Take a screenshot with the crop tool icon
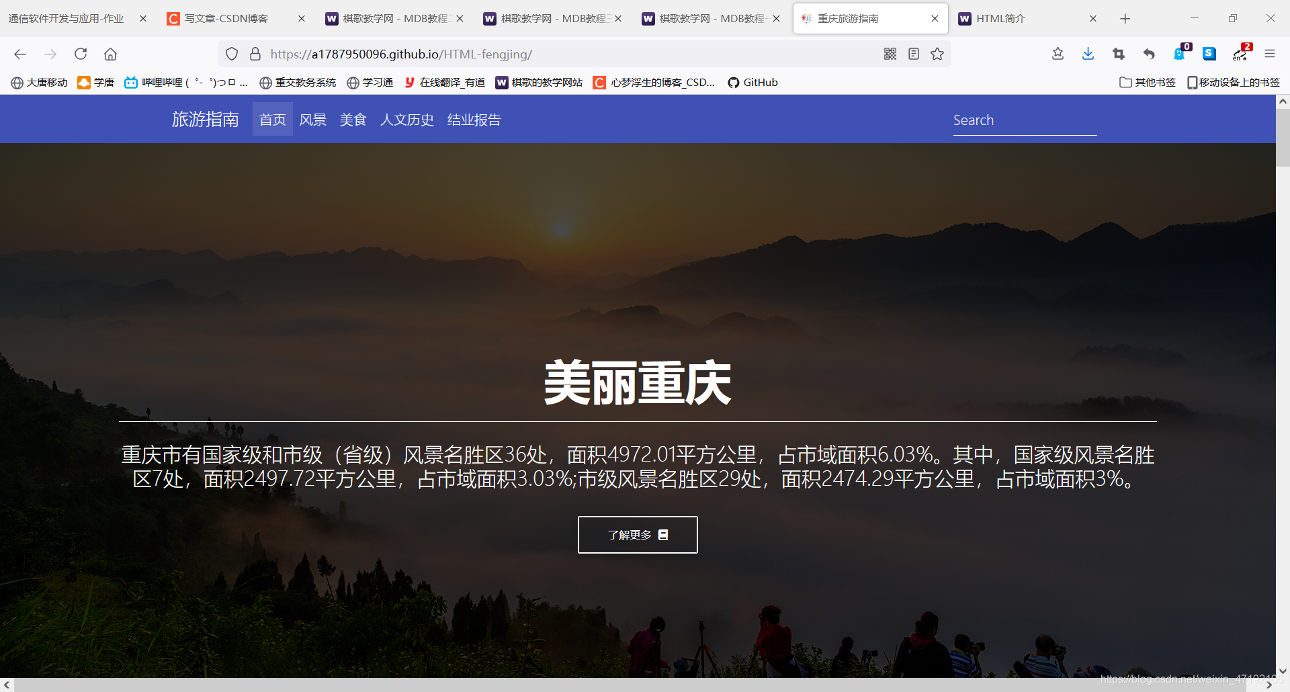1290x692 pixels. (x=1119, y=54)
